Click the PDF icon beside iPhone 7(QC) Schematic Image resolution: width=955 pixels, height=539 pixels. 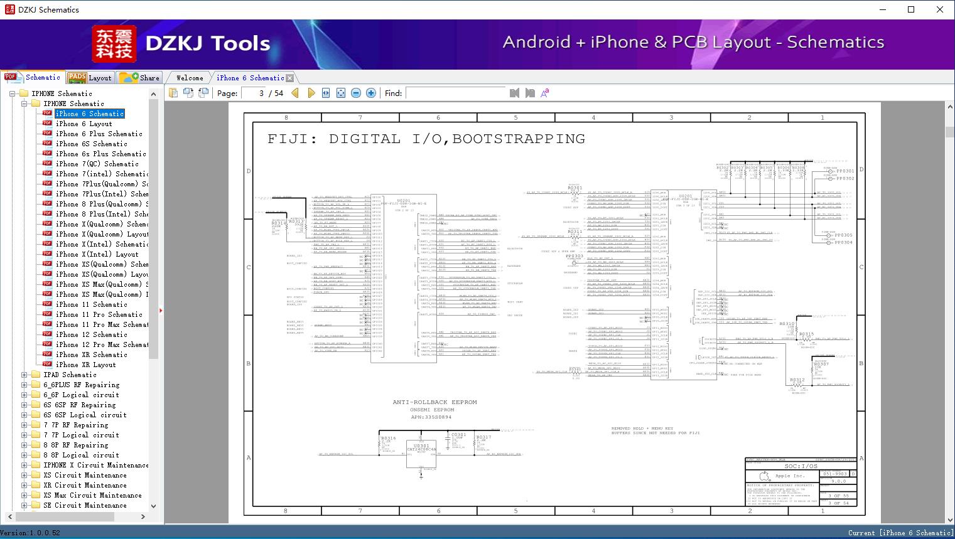tap(47, 164)
